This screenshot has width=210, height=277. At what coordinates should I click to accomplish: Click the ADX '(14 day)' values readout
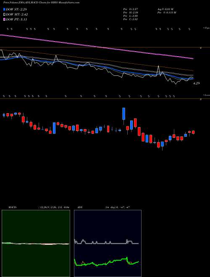117,207
